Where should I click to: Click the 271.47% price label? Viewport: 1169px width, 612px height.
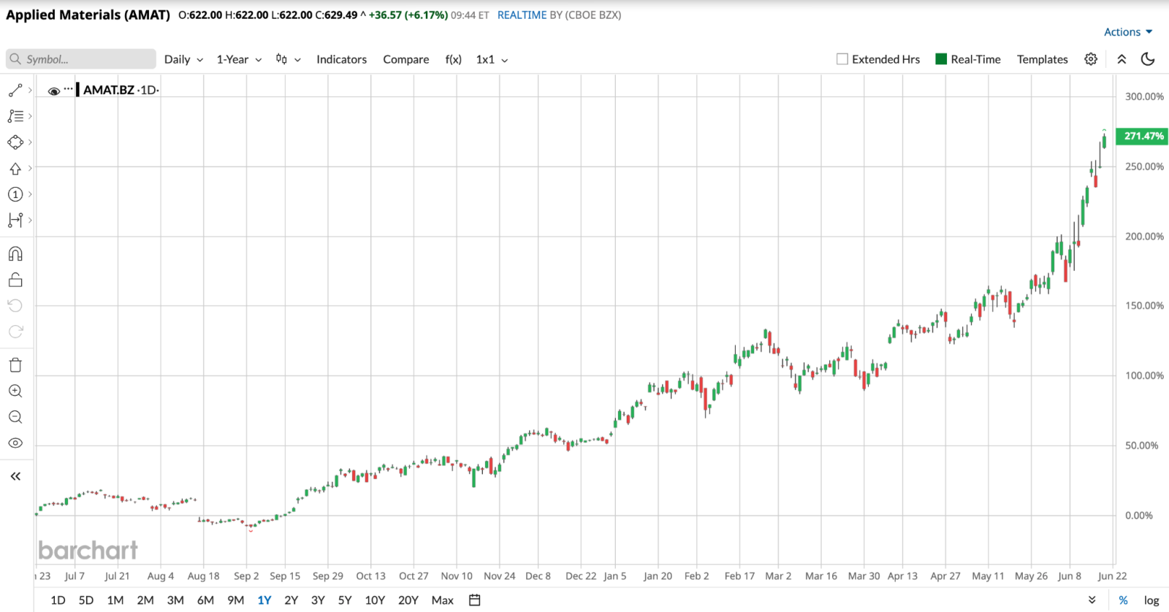tap(1142, 136)
